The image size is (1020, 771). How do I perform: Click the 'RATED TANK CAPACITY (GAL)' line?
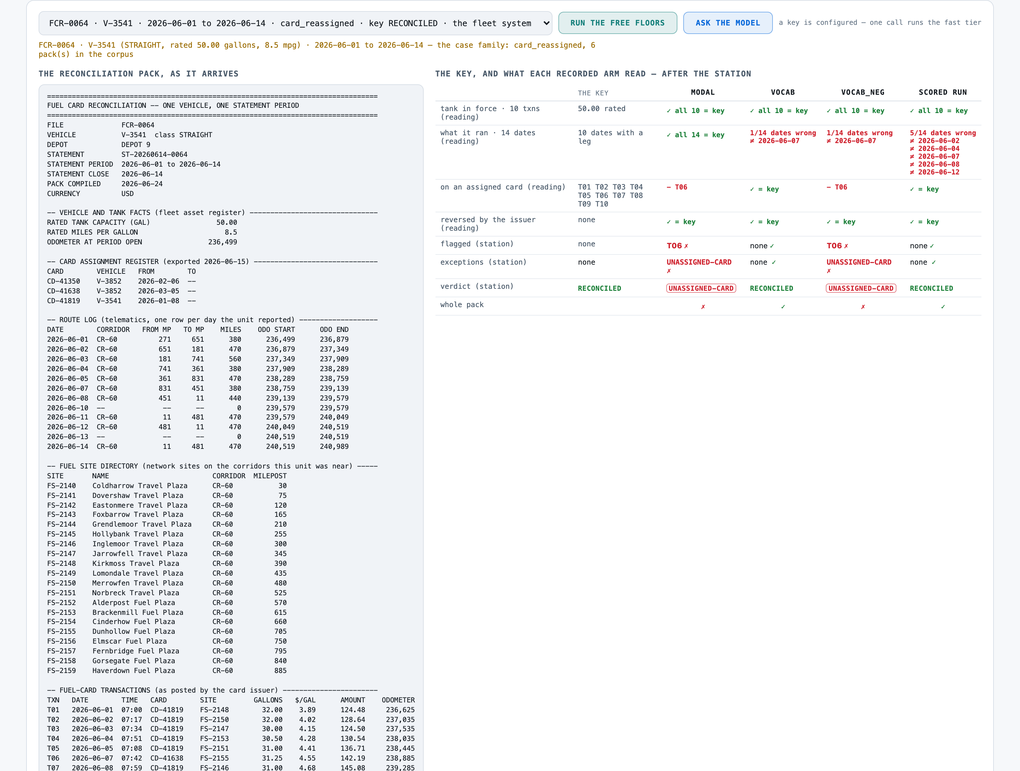coord(142,222)
